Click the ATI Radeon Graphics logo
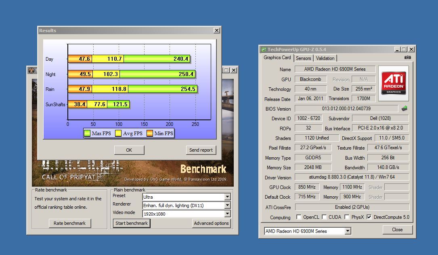The height and width of the screenshot is (255, 438). pos(394,83)
